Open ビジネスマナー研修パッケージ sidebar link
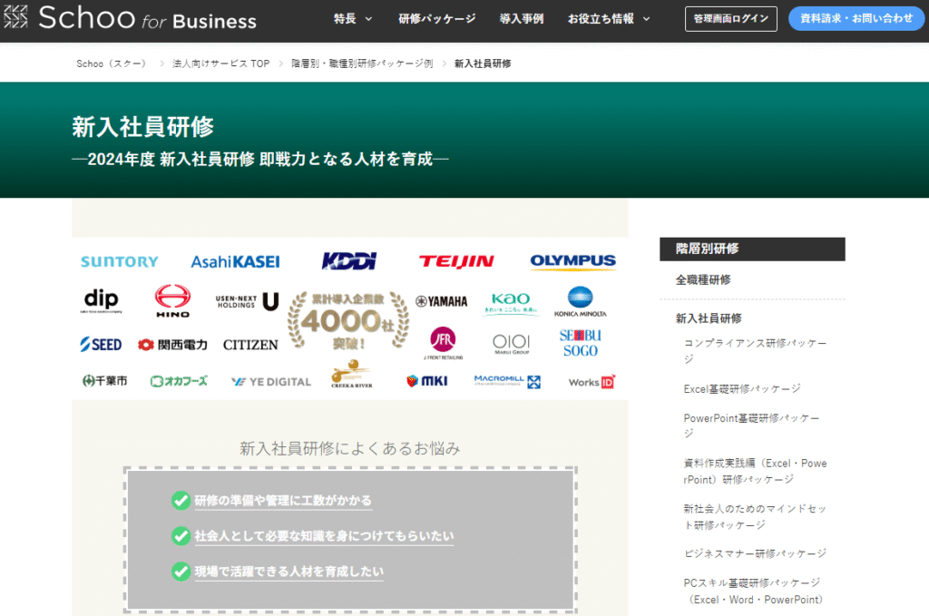The height and width of the screenshot is (616, 929). (x=755, y=553)
